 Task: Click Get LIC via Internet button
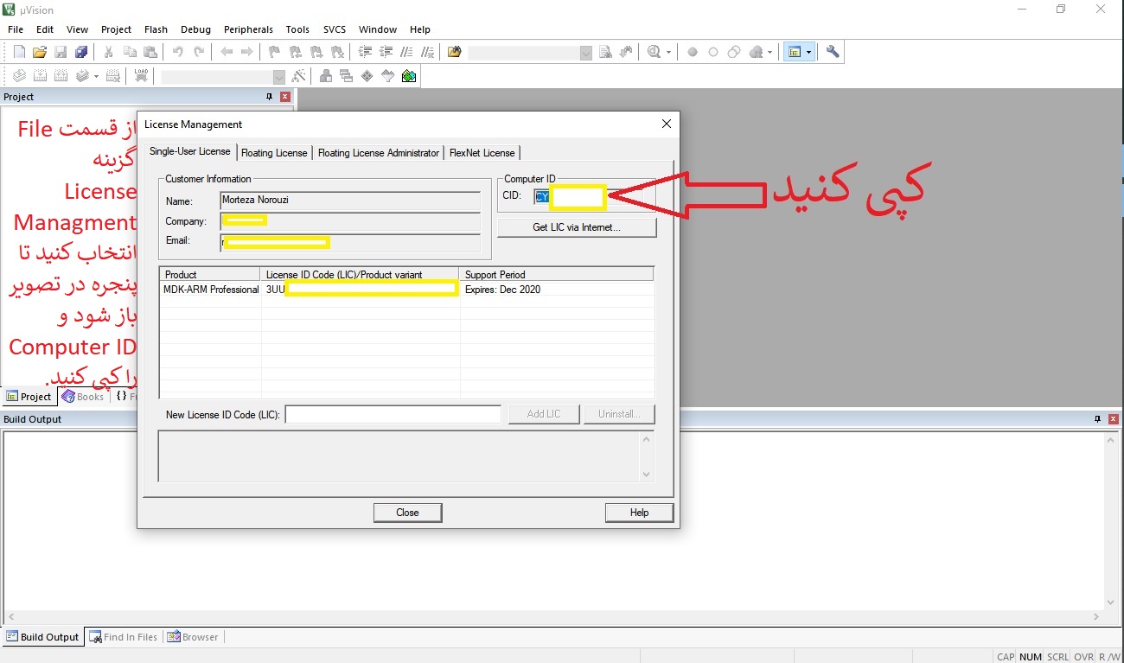[577, 227]
